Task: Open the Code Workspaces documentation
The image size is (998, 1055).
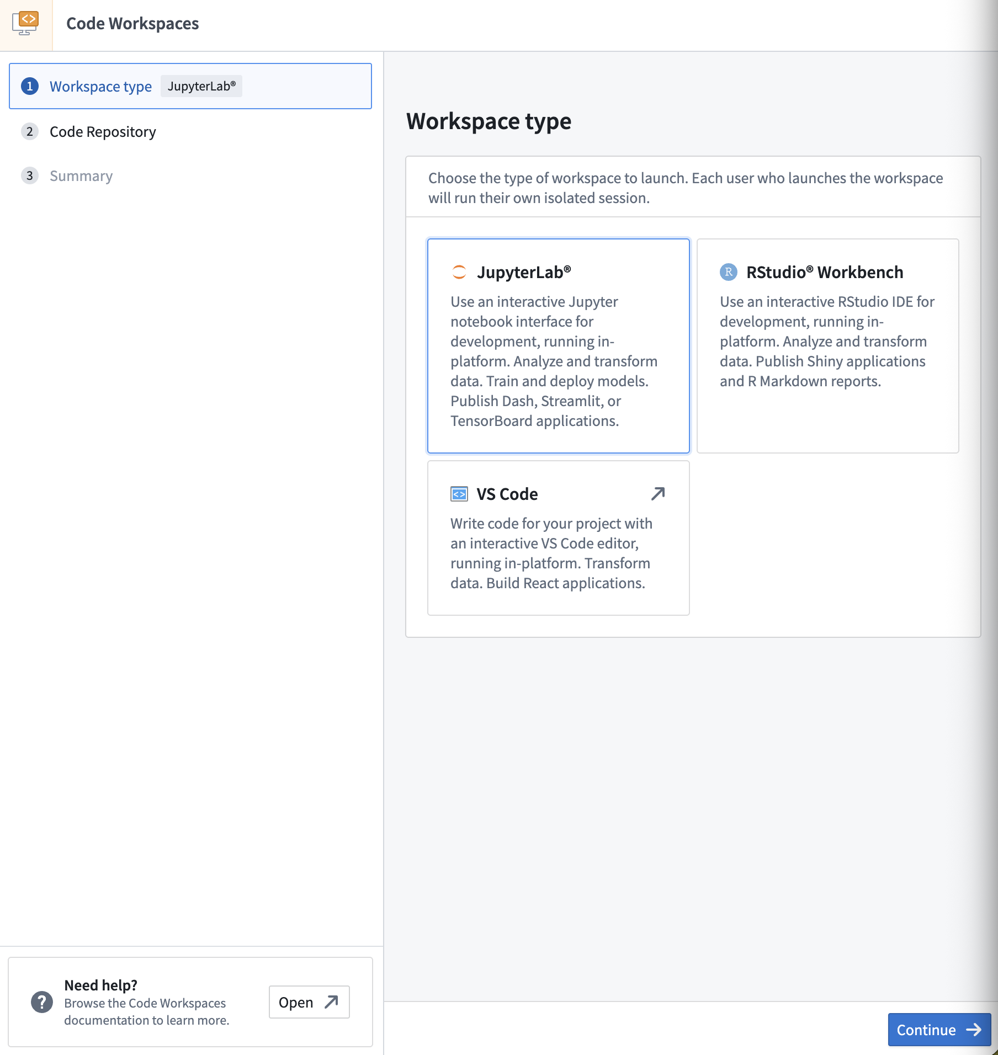Action: pos(309,1002)
